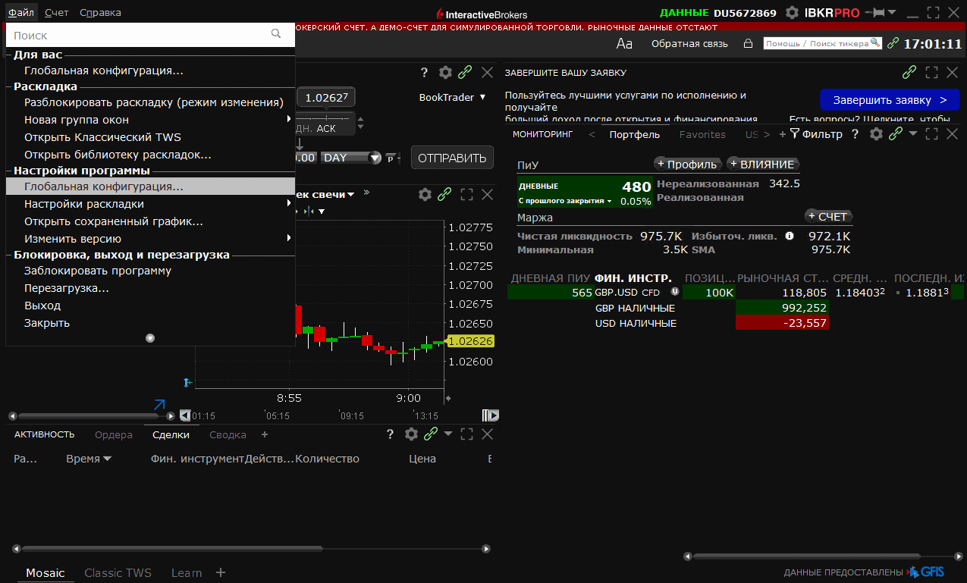Click the info icon next to Избыточ. ликв.
967x583 pixels.
pos(790,236)
